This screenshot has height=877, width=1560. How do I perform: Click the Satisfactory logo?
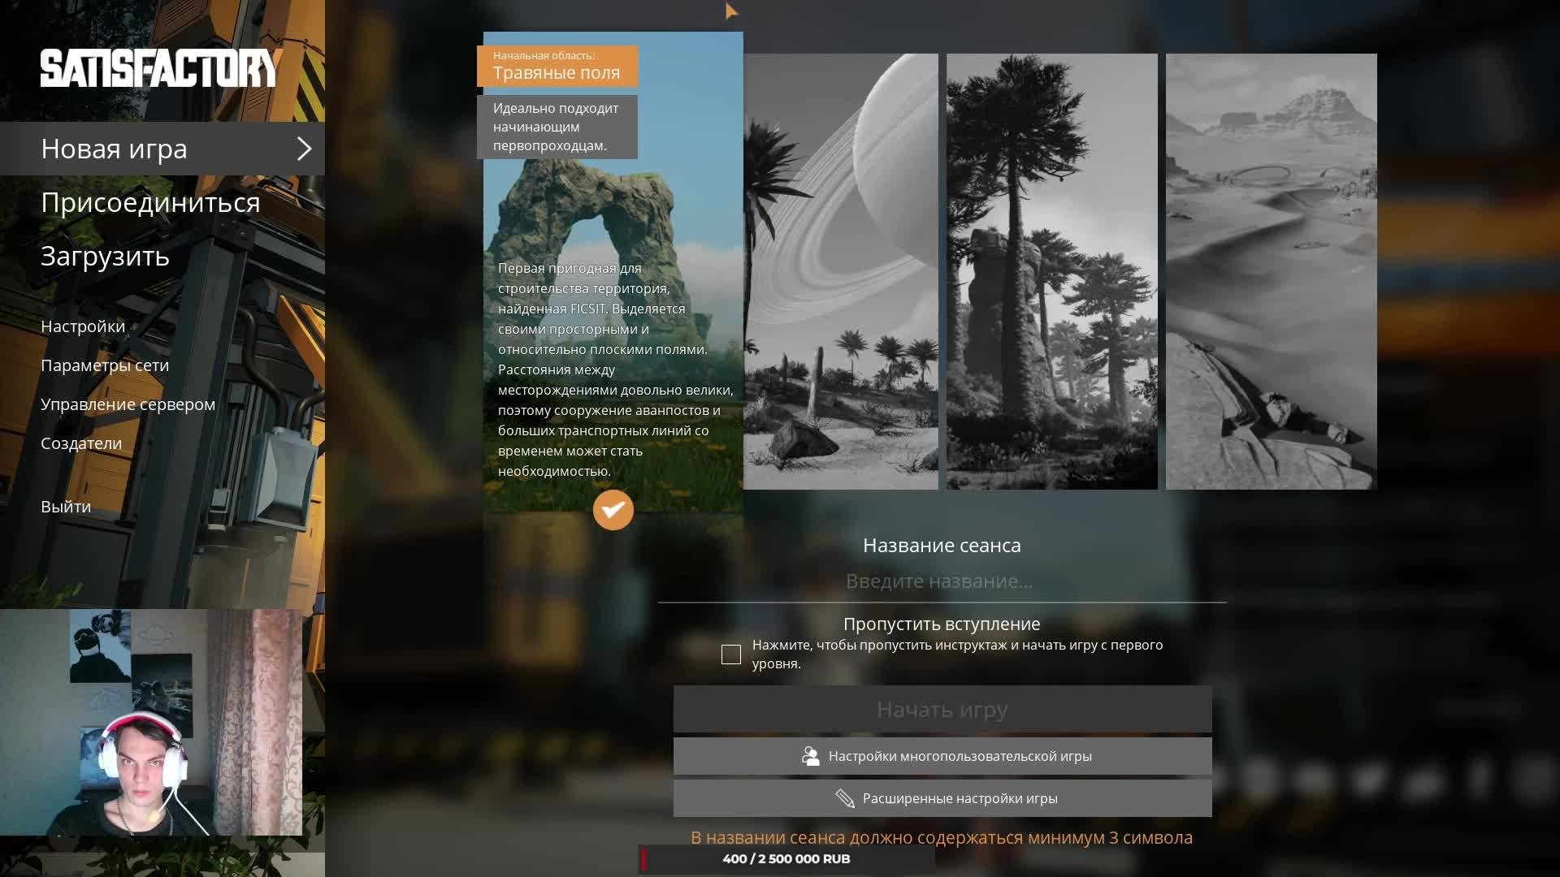[x=160, y=68]
